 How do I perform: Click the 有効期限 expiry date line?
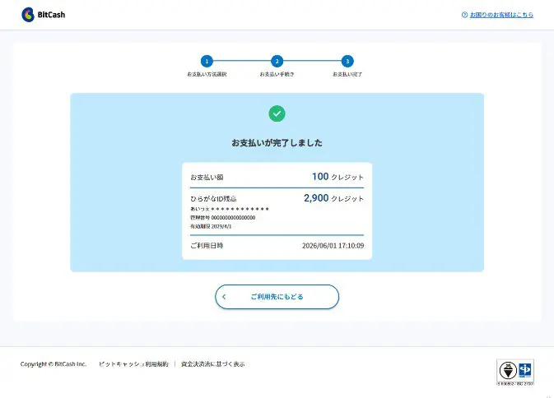211,226
